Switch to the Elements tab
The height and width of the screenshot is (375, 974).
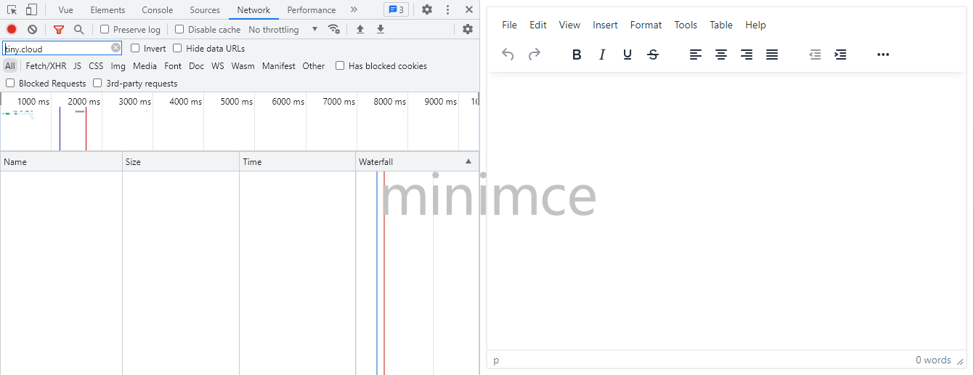[107, 9]
